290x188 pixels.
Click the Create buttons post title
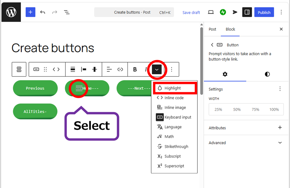(53, 48)
